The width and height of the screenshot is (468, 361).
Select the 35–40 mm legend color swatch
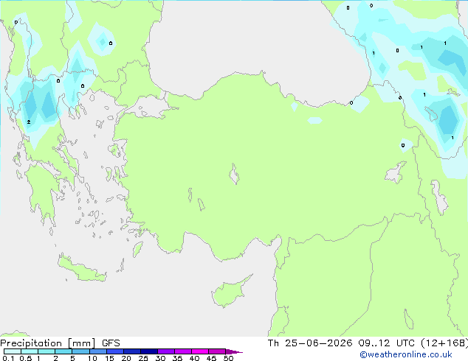tap(183, 351)
